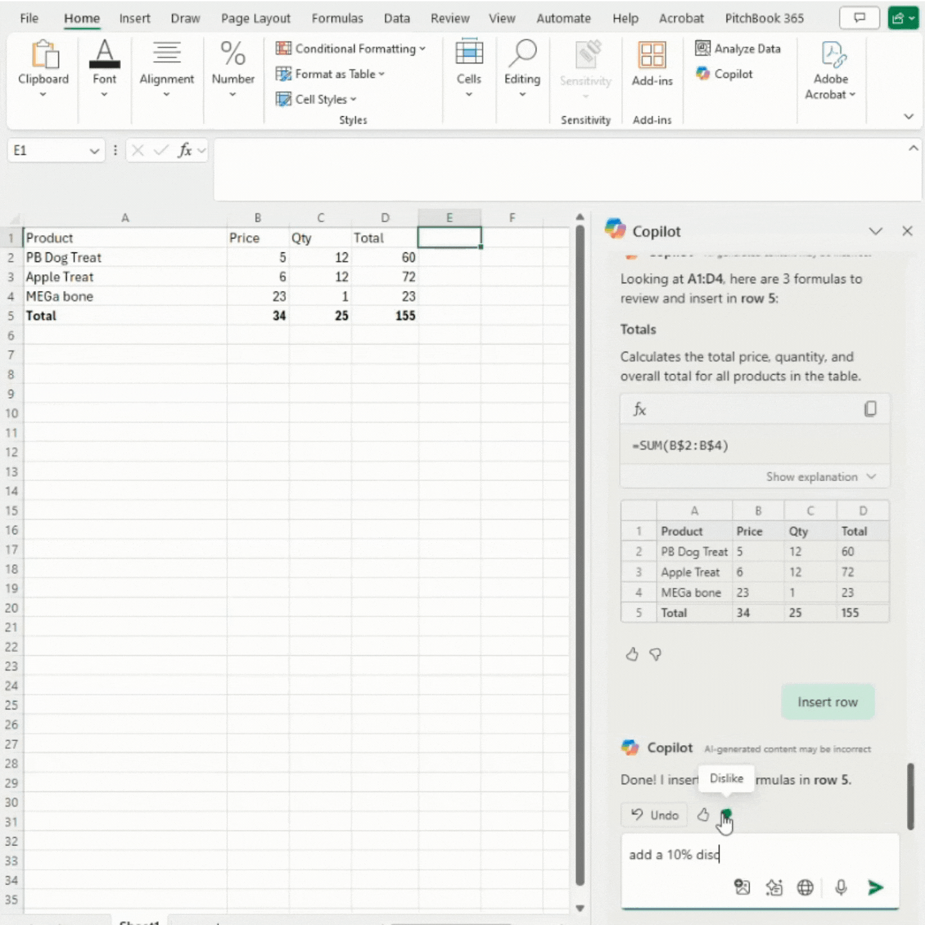Open the Number format group
This screenshot has width=925, height=925.
233,69
